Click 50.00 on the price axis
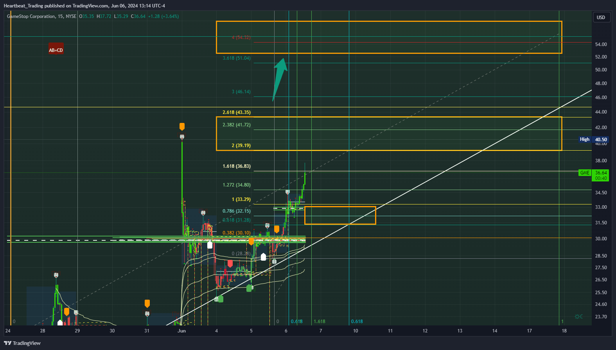 click(601, 70)
